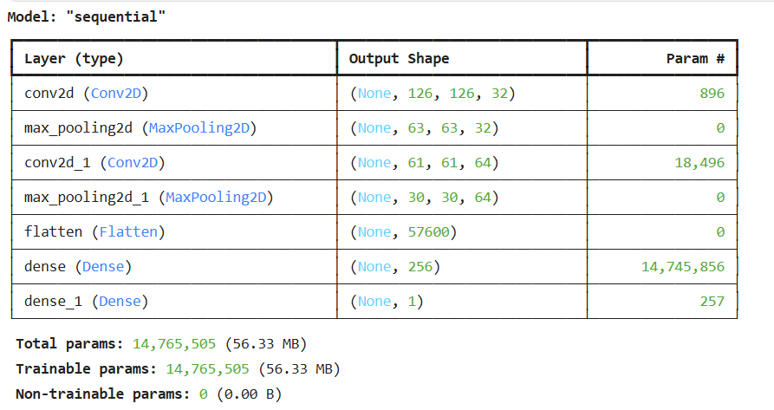This screenshot has height=410, width=774.
Task: Select the 'Layer (type)' column header
Action: coord(74,59)
